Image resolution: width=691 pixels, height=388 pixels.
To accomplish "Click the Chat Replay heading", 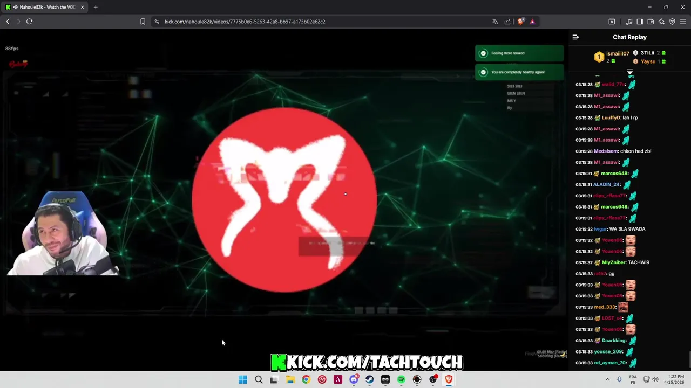I will click(x=629, y=37).
